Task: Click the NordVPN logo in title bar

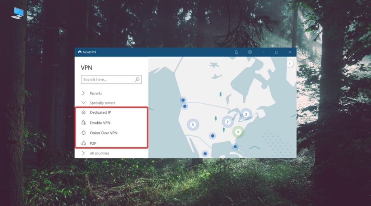Action: point(80,52)
